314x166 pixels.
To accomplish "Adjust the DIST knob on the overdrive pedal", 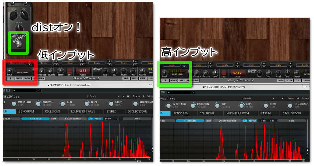I will (24, 15).
